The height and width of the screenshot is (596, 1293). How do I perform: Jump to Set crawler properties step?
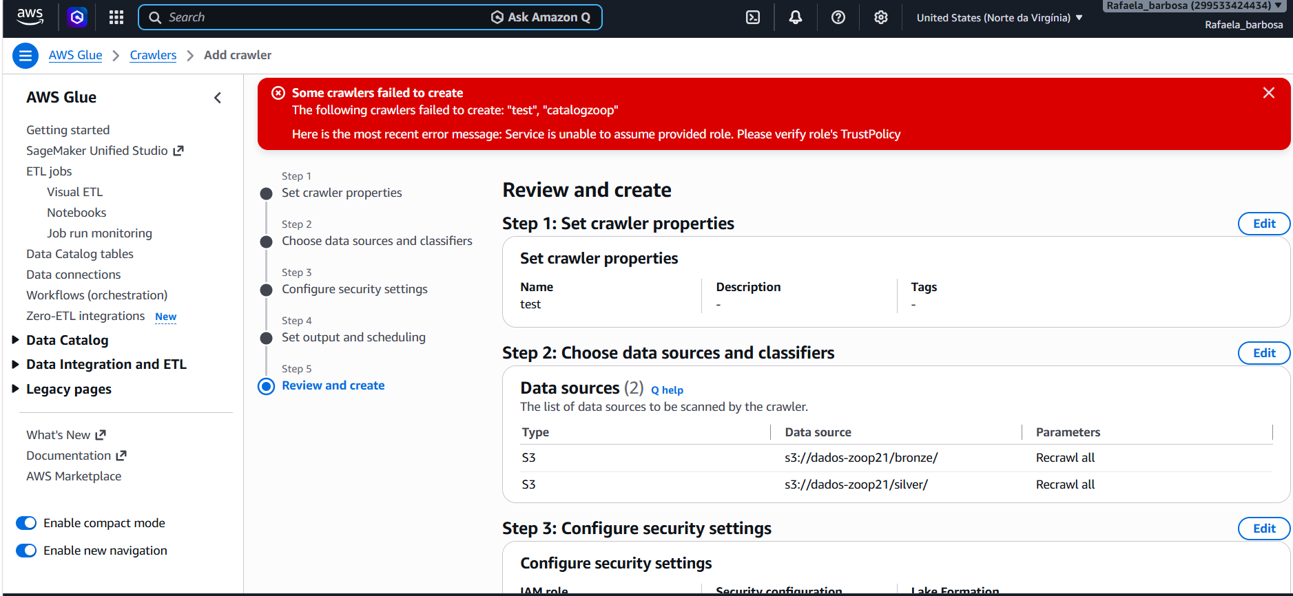click(342, 193)
